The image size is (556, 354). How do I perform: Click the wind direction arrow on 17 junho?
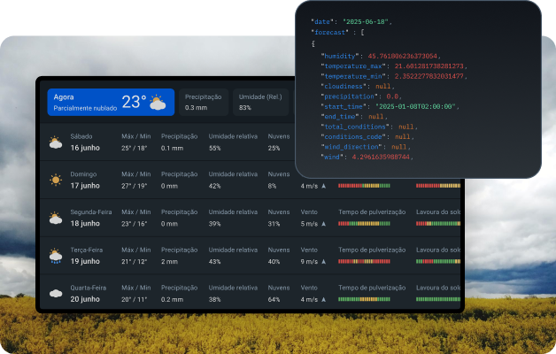point(323,186)
